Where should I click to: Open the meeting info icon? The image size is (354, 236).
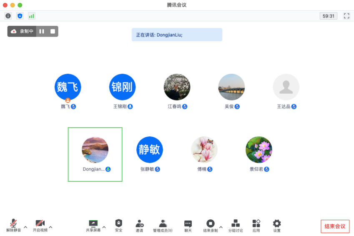(x=8, y=16)
